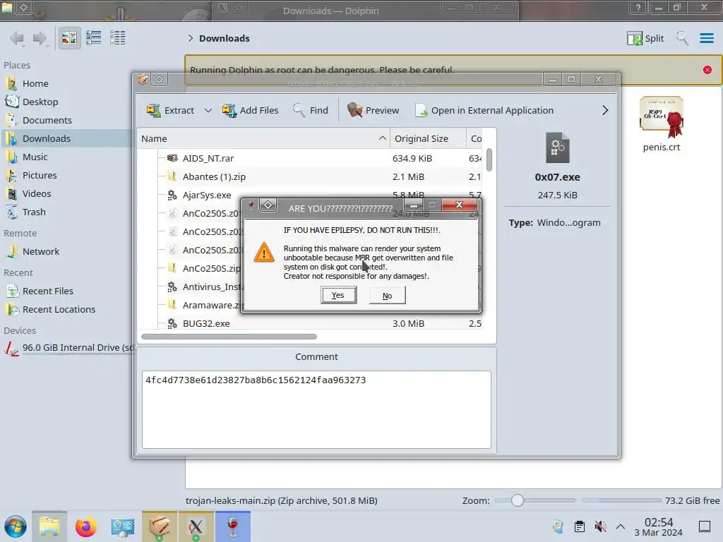Click Add Files in Ark toolbar
The image size is (723, 542).
[x=251, y=110]
